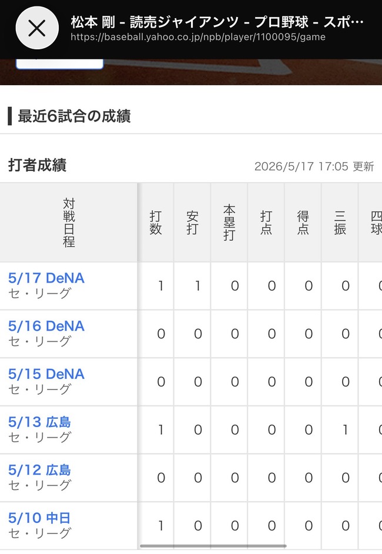The image size is (382, 554).
Task: Open the 5/10 中日 game link
Action: [39, 518]
